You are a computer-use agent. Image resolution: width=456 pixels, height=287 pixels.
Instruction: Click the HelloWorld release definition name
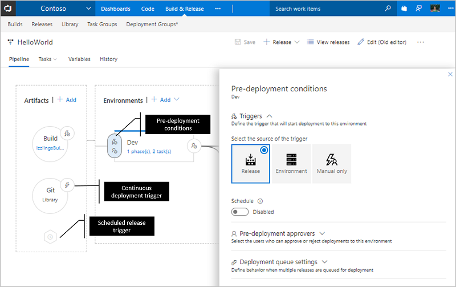[x=35, y=42]
